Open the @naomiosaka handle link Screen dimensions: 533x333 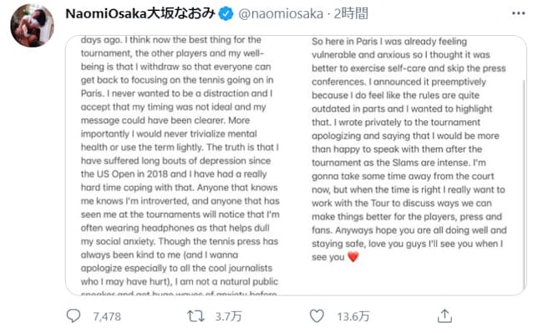click(281, 14)
